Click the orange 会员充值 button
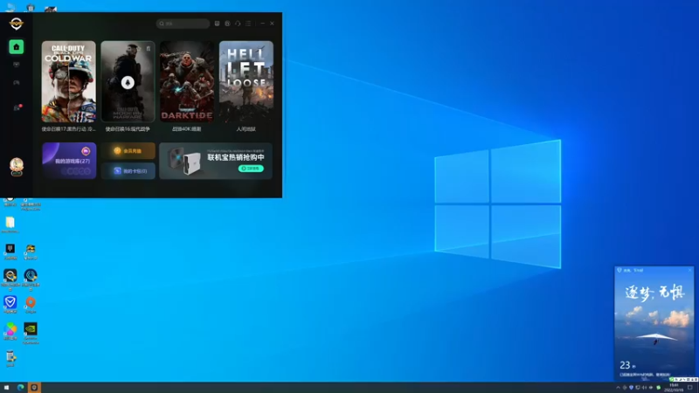Image resolution: width=699 pixels, height=393 pixels. point(128,151)
